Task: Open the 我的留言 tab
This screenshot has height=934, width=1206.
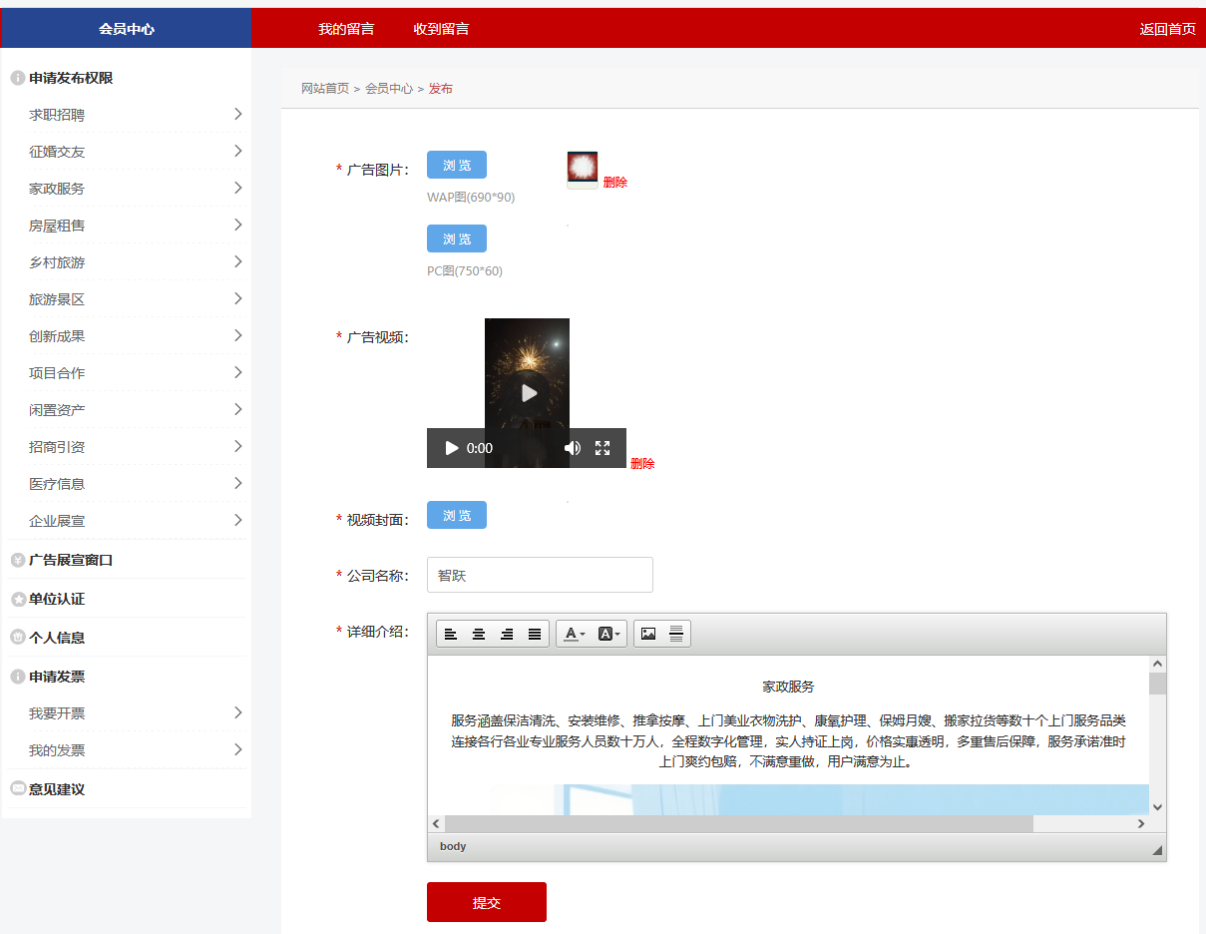Action: tap(346, 29)
